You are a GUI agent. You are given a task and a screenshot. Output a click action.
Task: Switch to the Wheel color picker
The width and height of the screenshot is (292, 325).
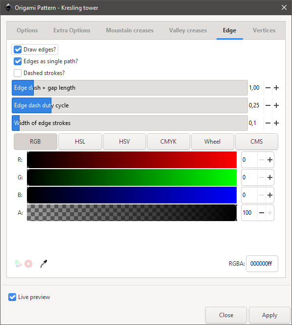coord(212,142)
